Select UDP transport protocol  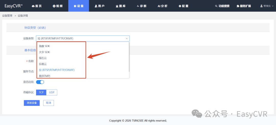coord(52,92)
